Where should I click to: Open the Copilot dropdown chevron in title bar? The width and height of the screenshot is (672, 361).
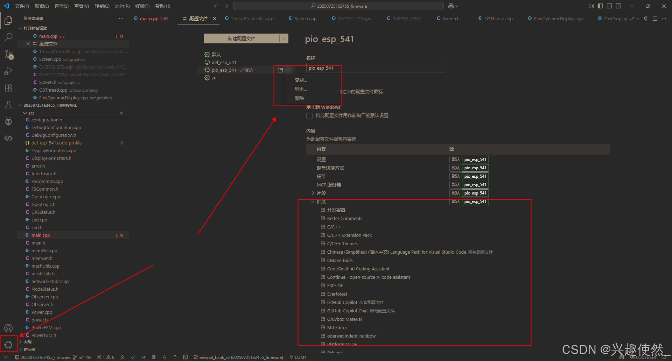(456, 6)
